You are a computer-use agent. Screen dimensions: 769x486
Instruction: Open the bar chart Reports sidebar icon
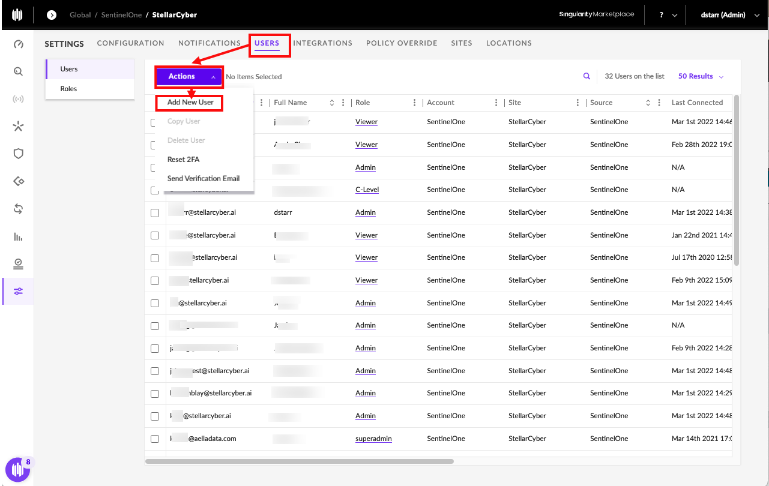18,236
